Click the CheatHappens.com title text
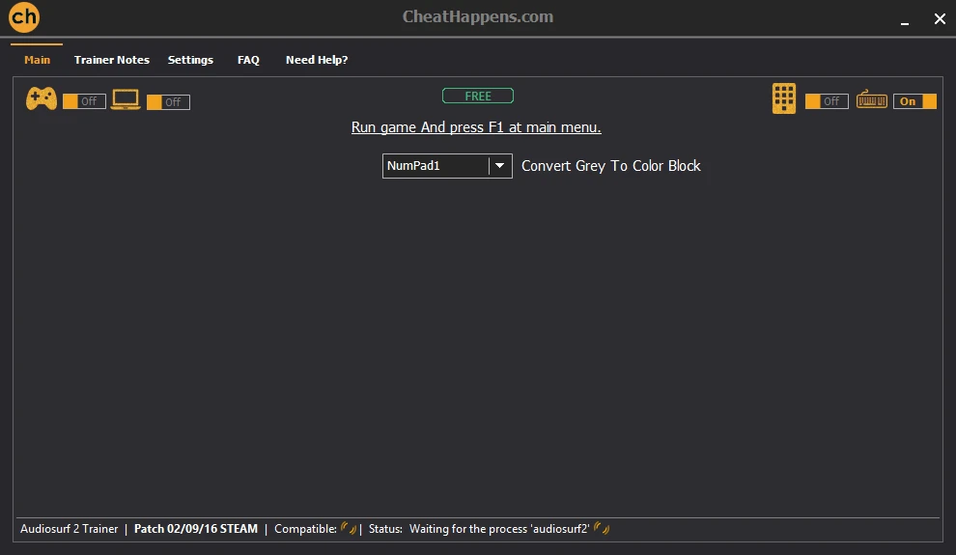 pos(478,16)
